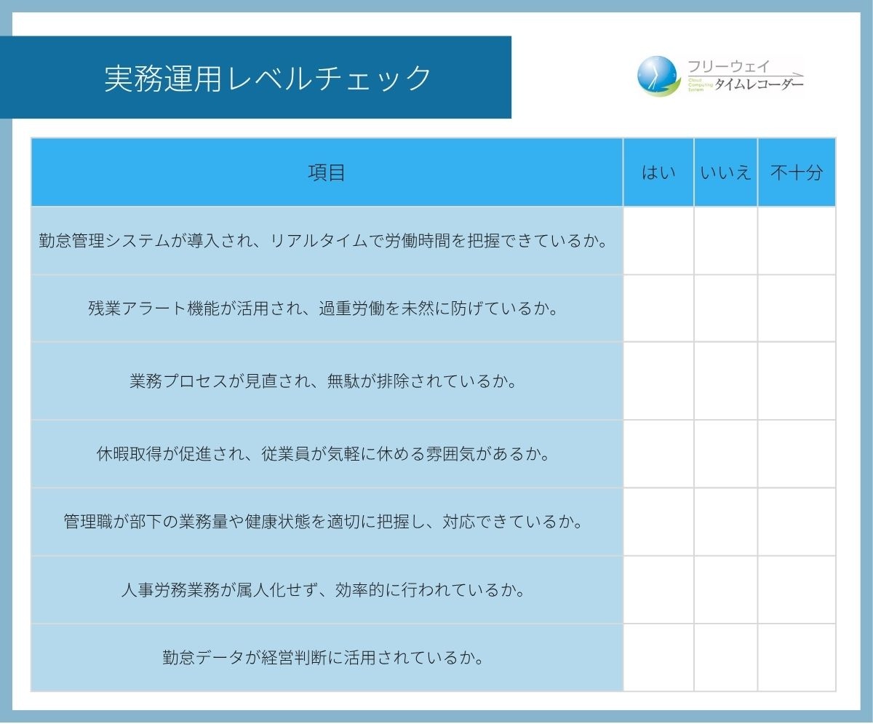Check いいえ for 業務プロセス row
Image resolution: width=873 pixels, height=724 pixels.
coord(725,381)
